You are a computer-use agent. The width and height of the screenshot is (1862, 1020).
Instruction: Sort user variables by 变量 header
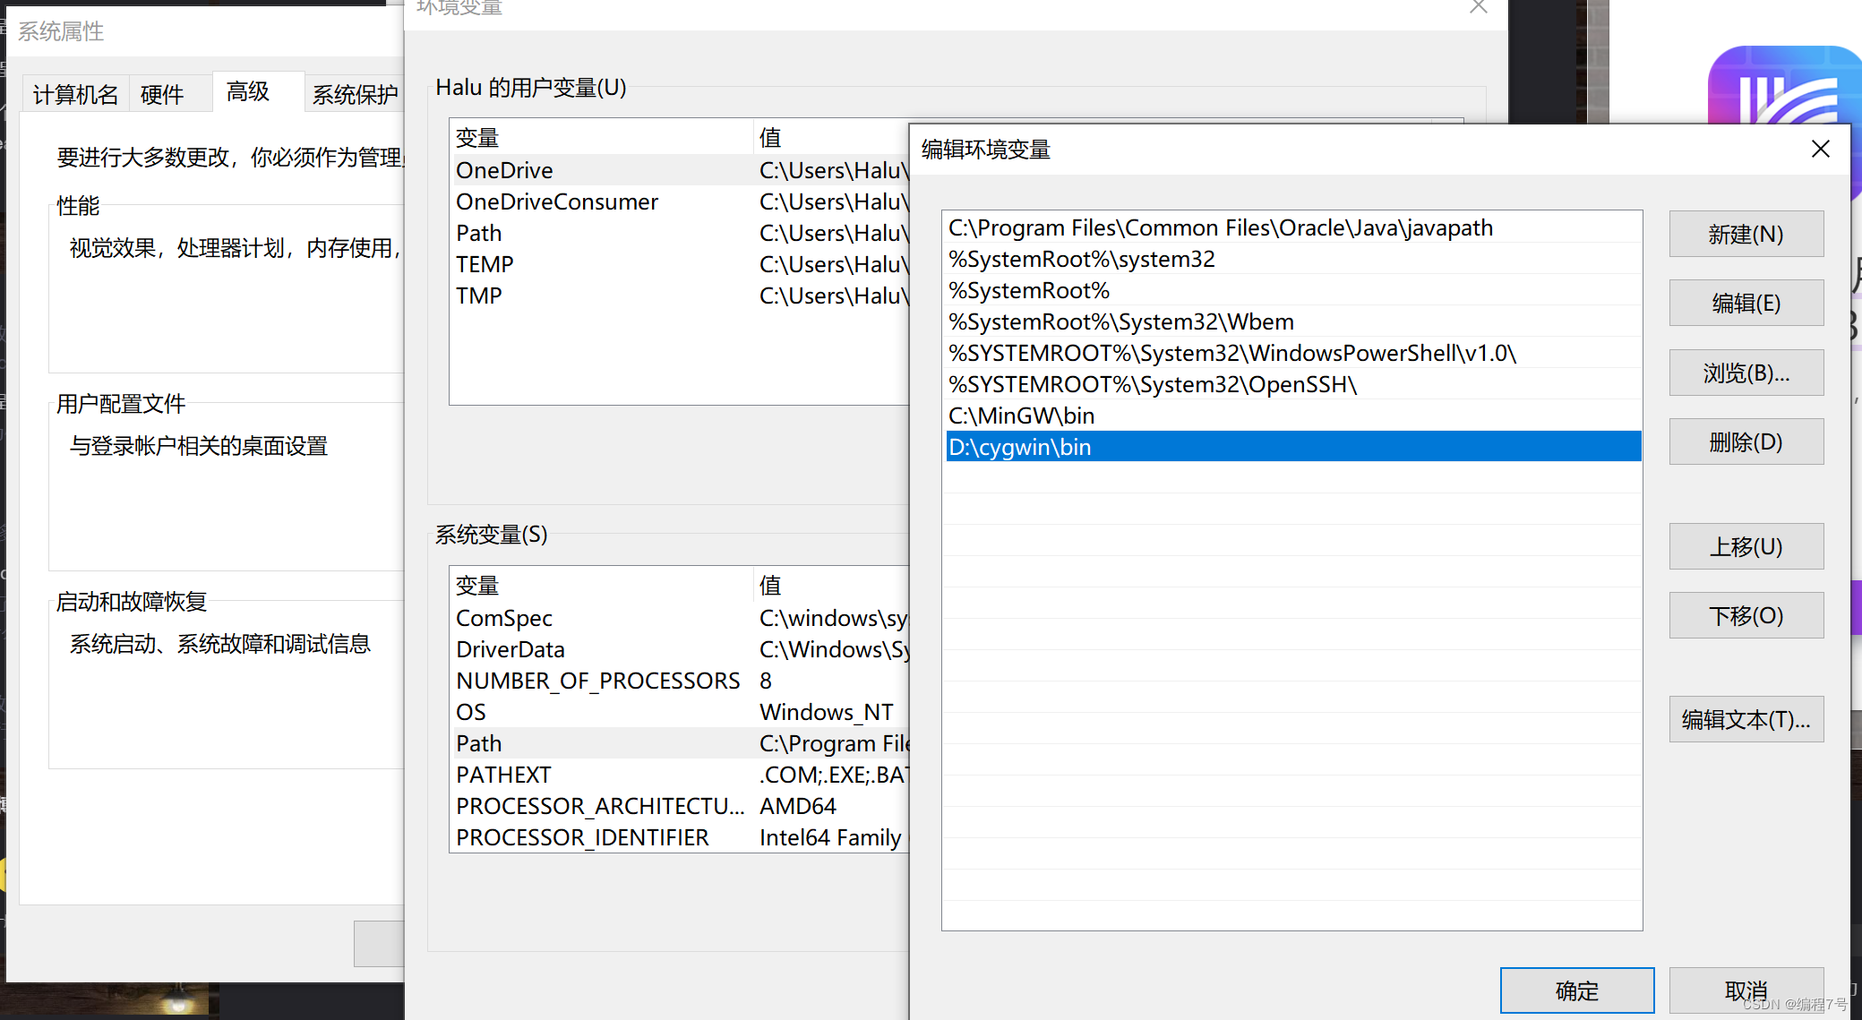(x=602, y=137)
